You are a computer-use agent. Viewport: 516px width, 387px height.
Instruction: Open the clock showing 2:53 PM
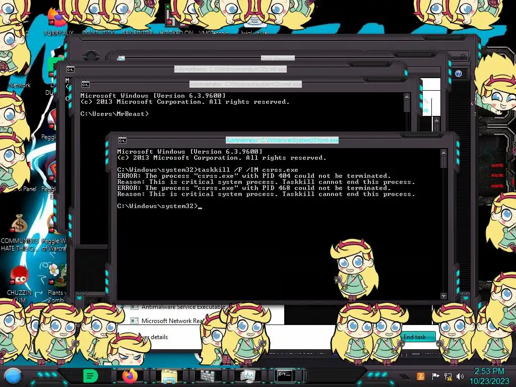point(489,371)
